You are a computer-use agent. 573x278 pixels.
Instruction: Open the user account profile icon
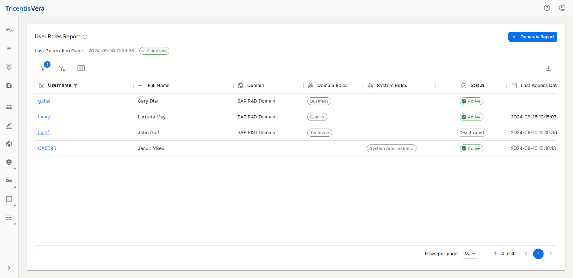click(x=562, y=8)
